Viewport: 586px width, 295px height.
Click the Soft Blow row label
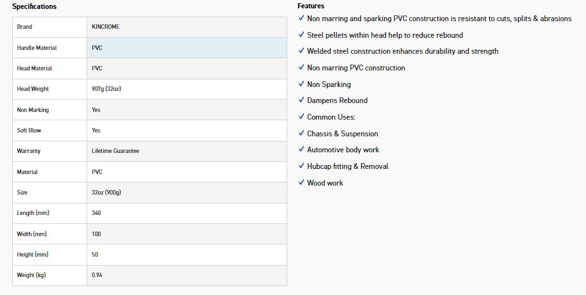tap(29, 130)
